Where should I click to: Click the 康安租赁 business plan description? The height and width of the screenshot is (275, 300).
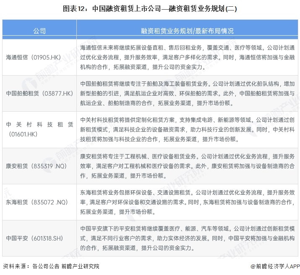pyautogui.click(x=187, y=166)
